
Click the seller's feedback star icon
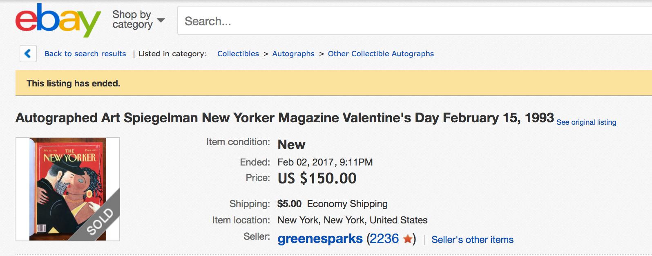pyautogui.click(x=407, y=239)
